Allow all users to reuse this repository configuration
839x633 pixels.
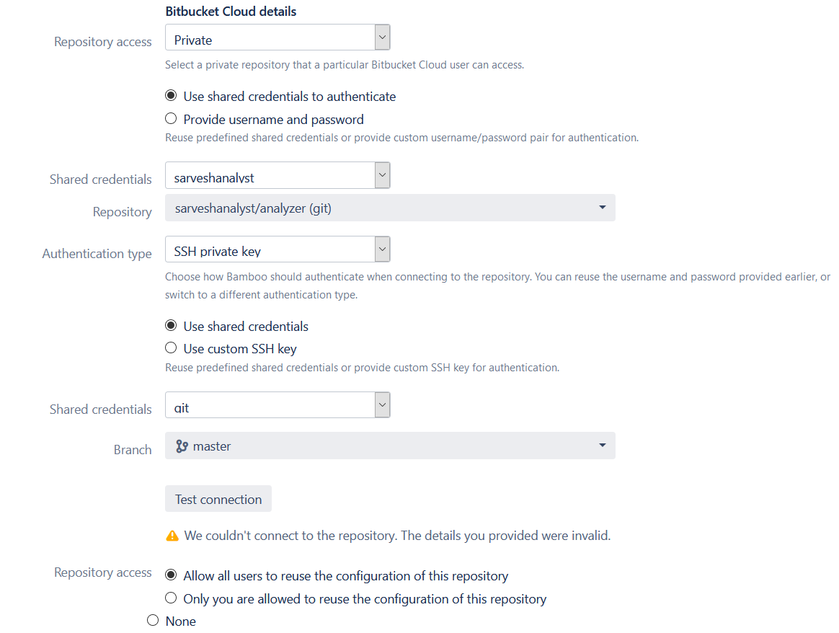coord(171,575)
